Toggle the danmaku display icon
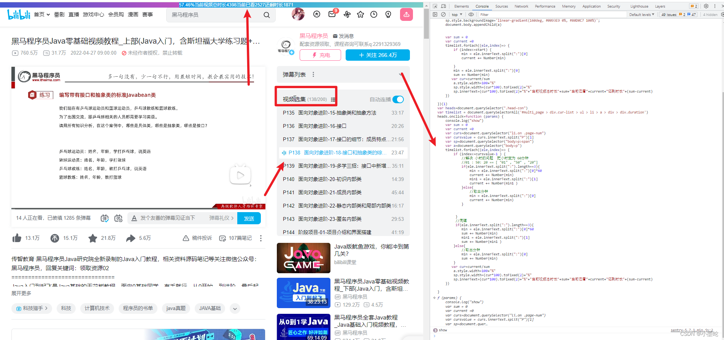724x340 pixels. pos(105,218)
